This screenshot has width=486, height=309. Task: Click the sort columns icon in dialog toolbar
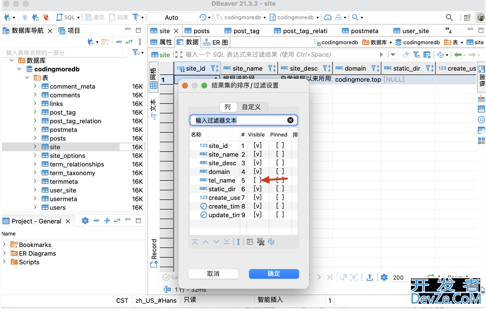[238, 242]
